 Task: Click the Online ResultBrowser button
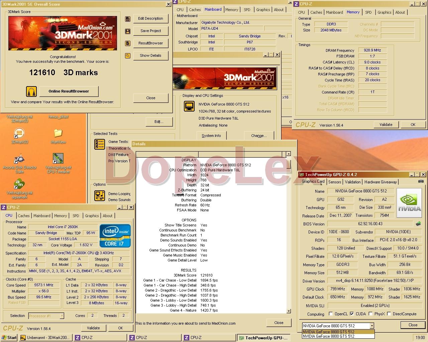click(69, 91)
